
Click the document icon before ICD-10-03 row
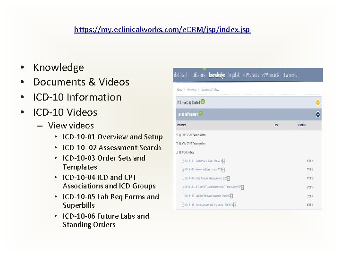point(183,178)
